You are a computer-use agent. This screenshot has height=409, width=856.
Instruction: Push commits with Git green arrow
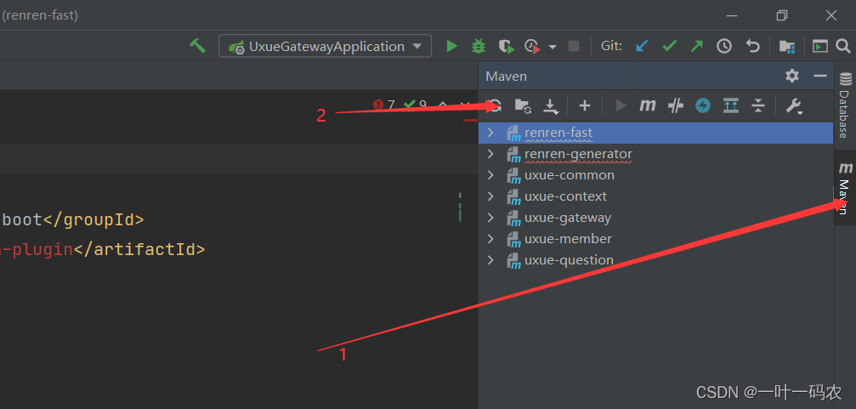coord(696,47)
